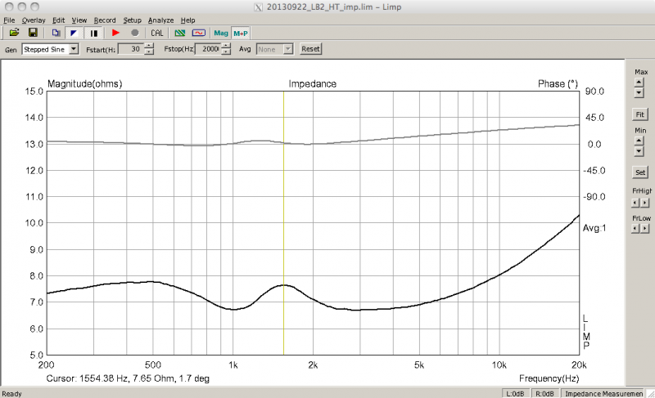Toggle the Mag magnitude-only view
The width and height of the screenshot is (655, 398).
[221, 33]
